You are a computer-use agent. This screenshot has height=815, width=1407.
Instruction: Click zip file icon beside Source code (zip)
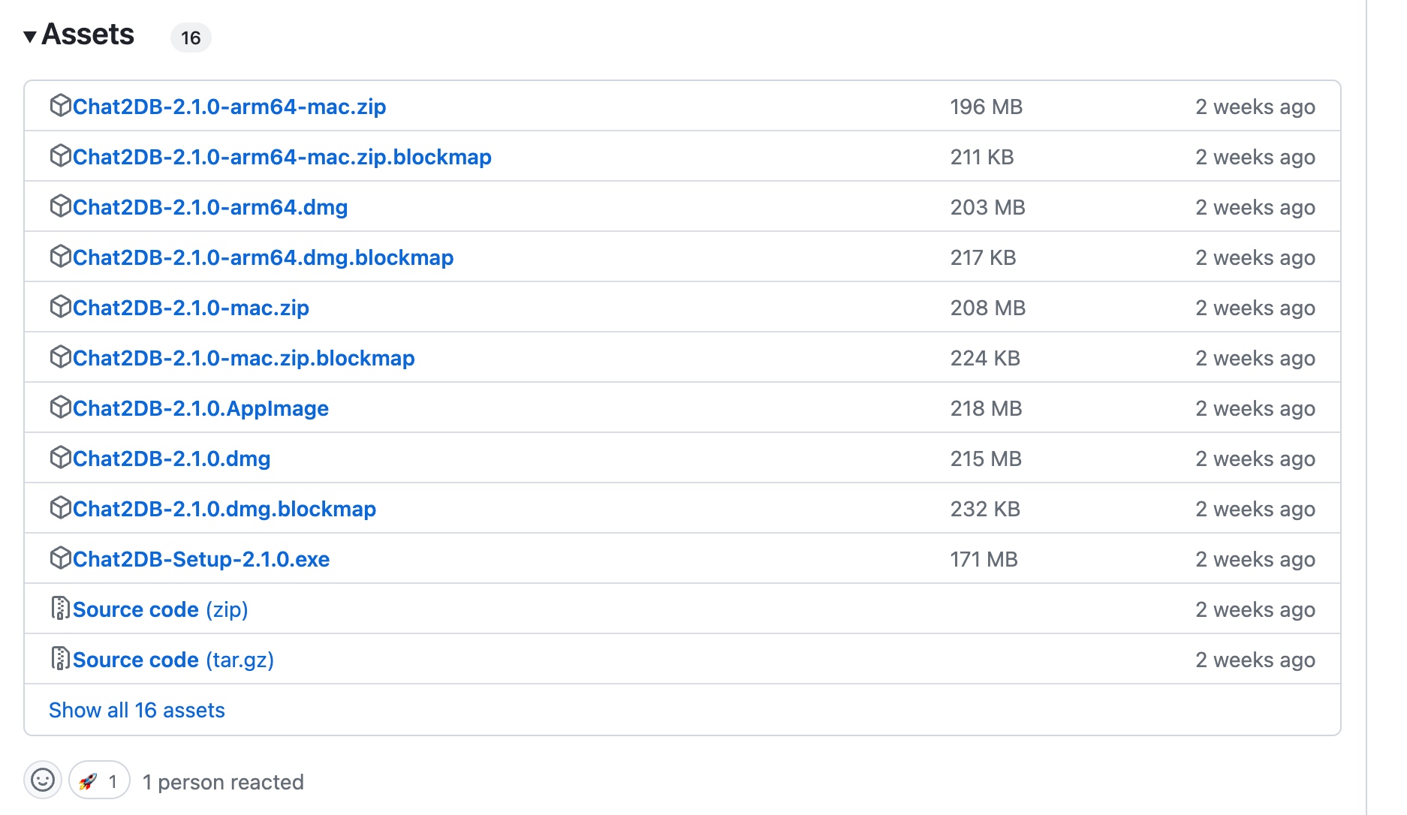pos(60,609)
